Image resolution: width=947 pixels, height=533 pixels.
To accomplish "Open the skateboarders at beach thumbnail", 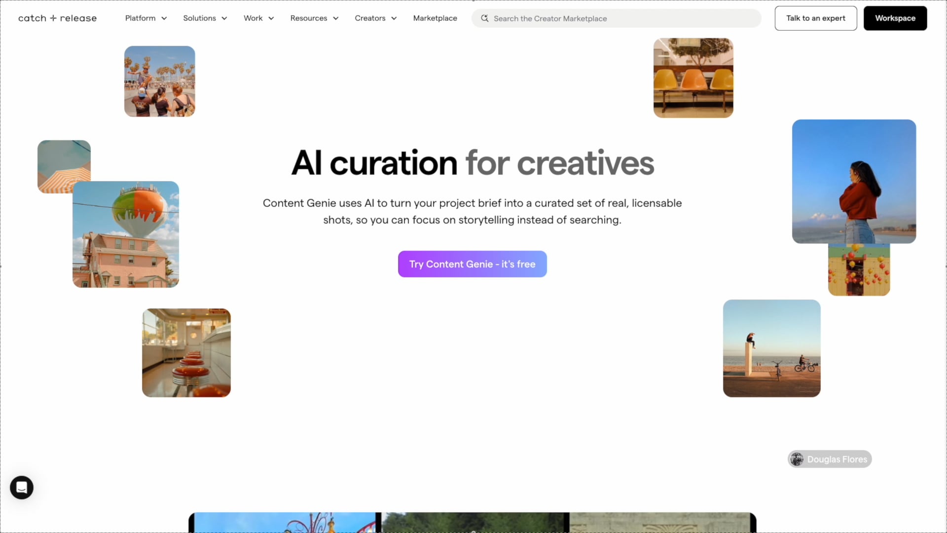I will [x=159, y=81].
